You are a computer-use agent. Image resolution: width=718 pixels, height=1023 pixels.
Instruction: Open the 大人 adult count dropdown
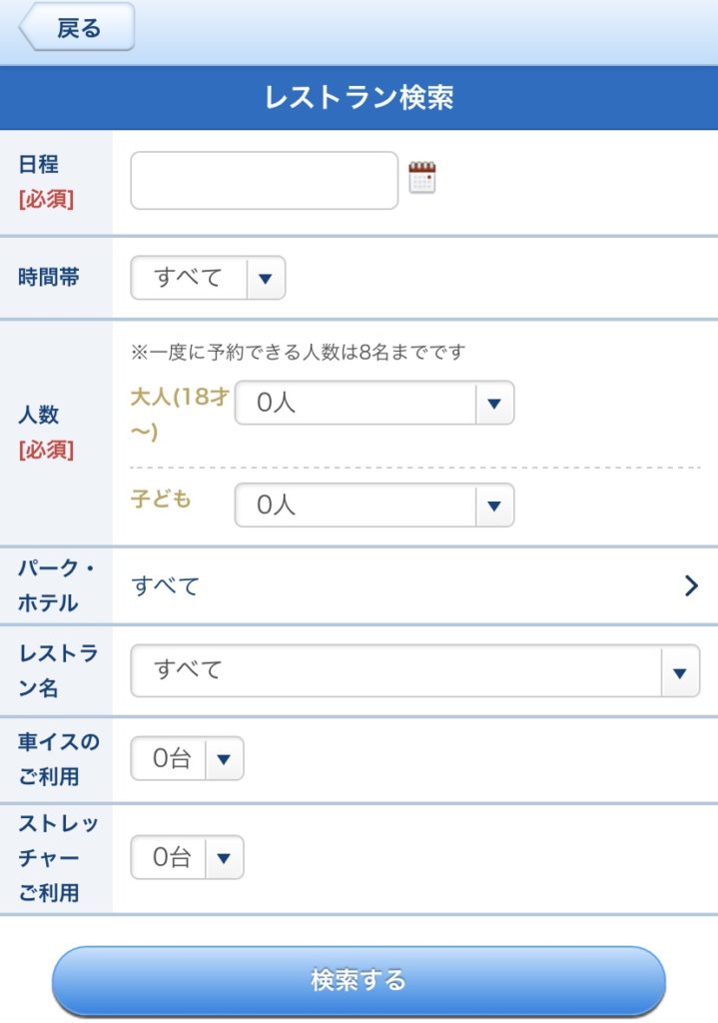point(374,404)
